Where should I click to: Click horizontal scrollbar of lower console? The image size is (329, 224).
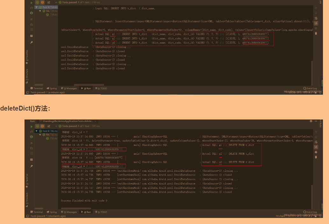(76, 209)
